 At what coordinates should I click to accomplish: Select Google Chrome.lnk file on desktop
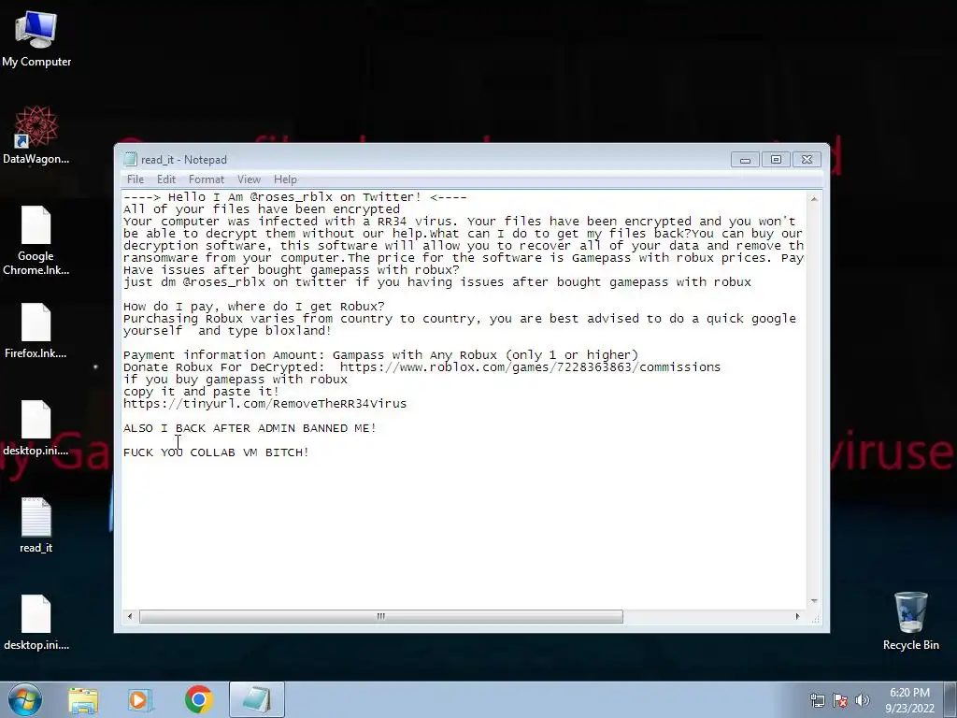click(x=36, y=240)
